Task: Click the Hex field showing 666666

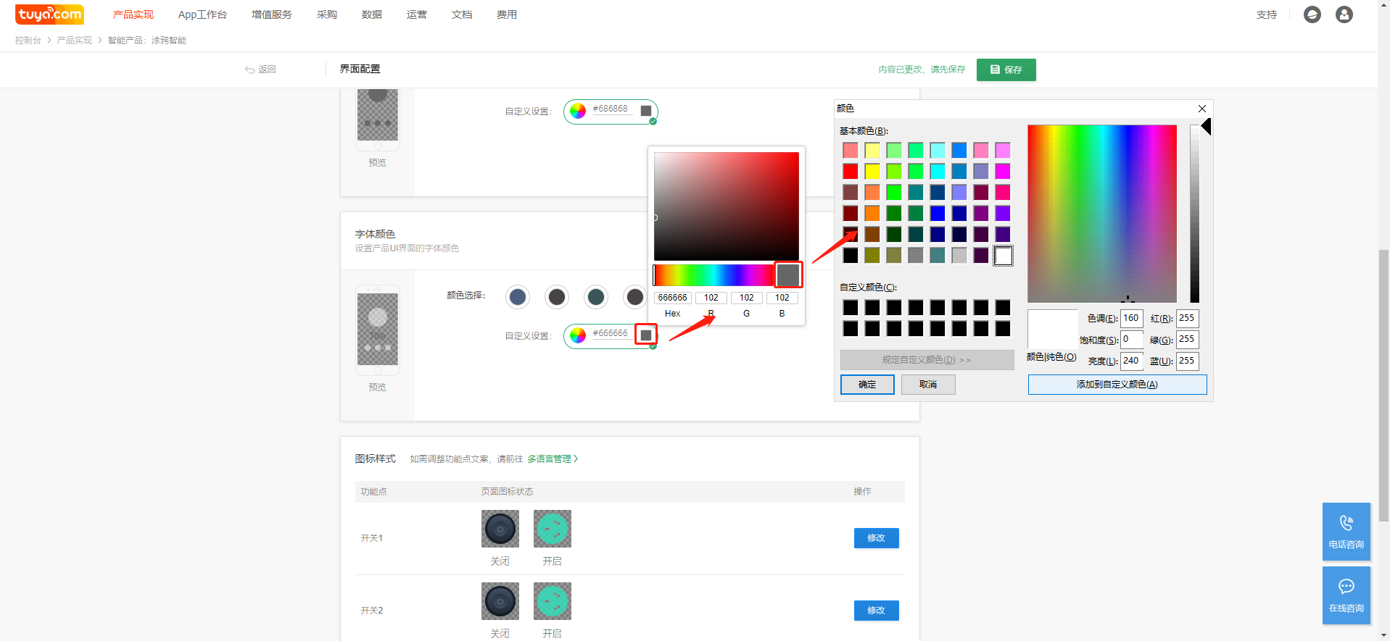Action: pos(673,298)
